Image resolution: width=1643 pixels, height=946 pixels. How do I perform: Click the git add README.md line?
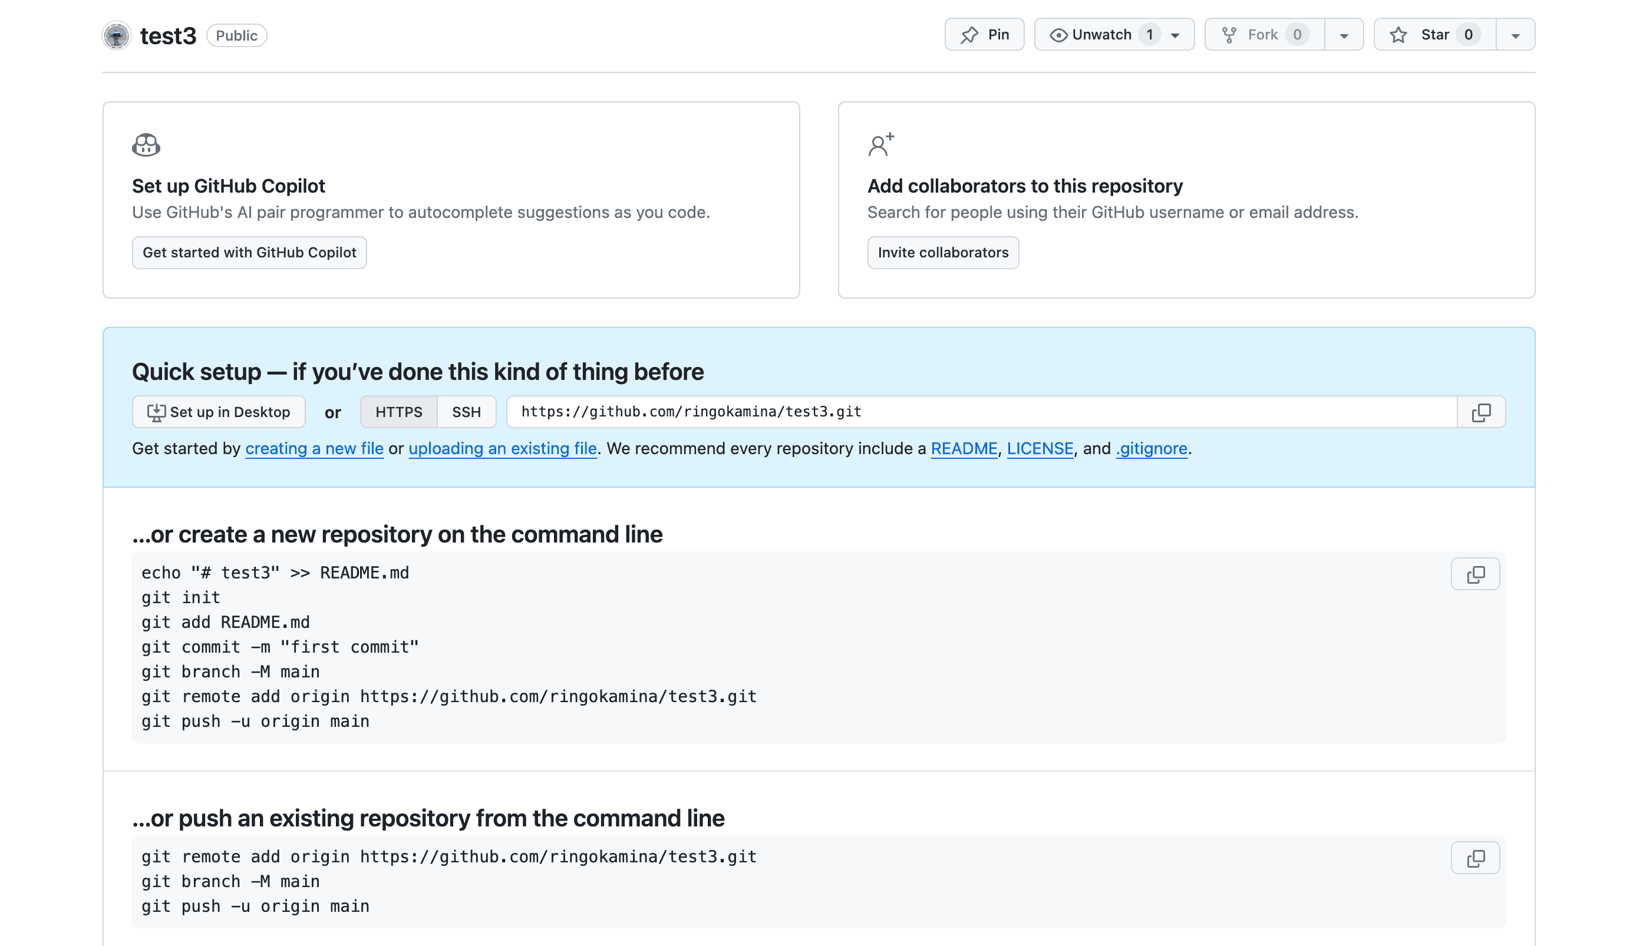(x=226, y=622)
